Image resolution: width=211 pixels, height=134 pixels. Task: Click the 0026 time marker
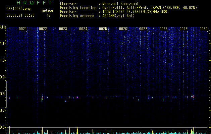pos(123,29)
